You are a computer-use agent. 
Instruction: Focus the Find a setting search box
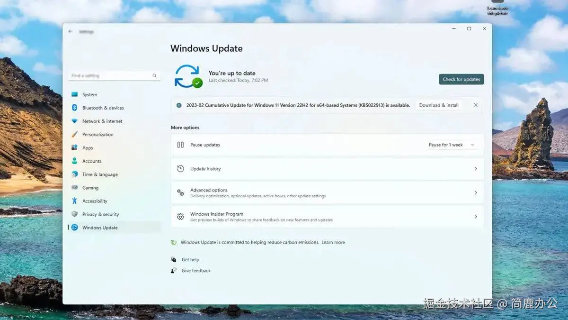point(114,75)
